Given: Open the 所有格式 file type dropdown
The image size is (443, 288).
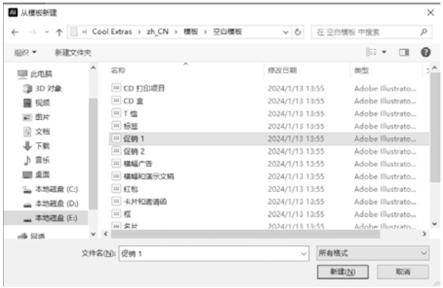Looking at the screenshot, I should pyautogui.click(x=373, y=253).
